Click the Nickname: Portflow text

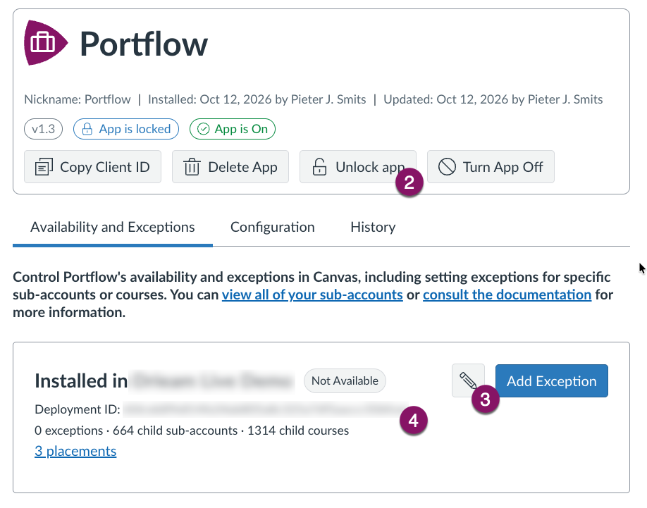click(78, 99)
